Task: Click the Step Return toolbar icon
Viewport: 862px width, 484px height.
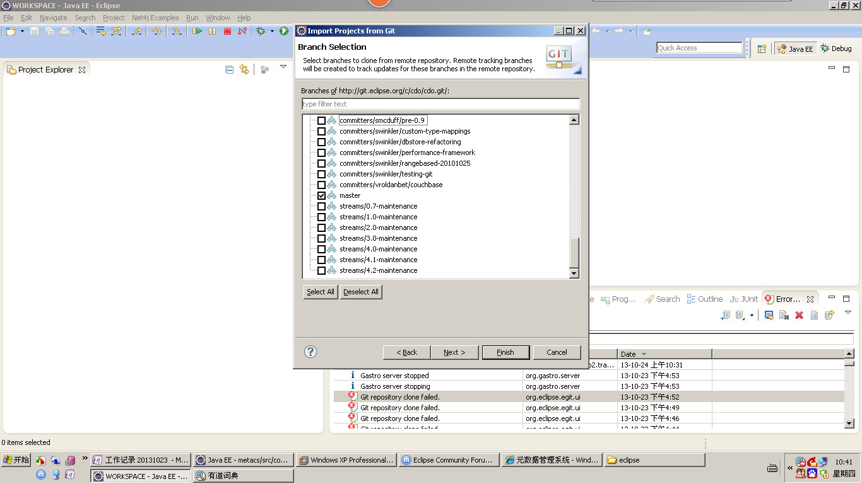Action: pyautogui.click(x=136, y=31)
